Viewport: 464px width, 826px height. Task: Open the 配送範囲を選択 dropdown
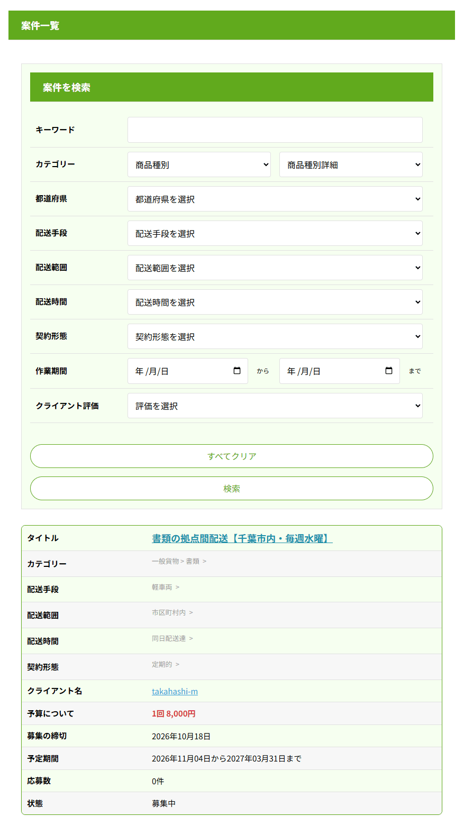click(x=275, y=268)
